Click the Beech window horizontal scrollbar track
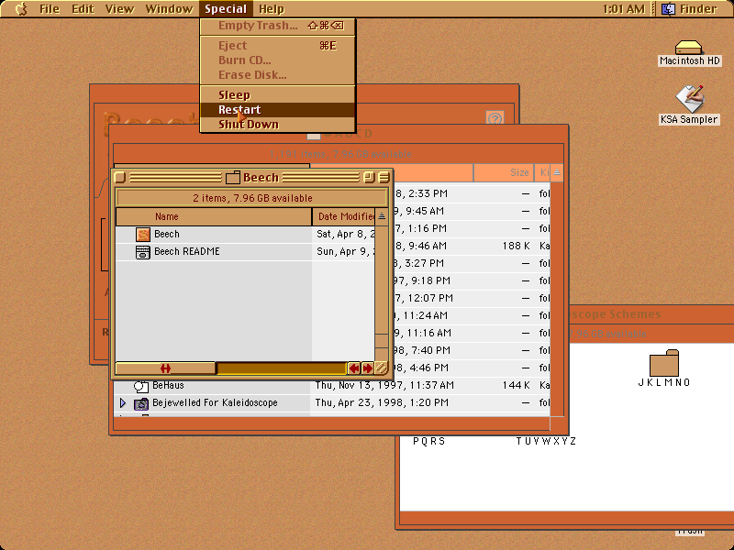The width and height of the screenshot is (734, 550). [281, 368]
